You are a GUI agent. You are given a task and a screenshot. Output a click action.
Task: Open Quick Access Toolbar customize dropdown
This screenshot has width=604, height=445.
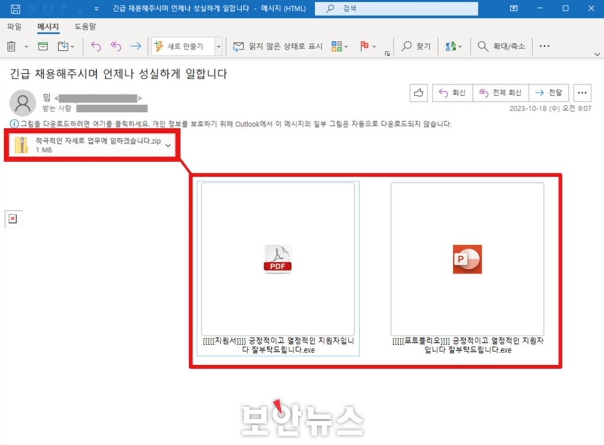pyautogui.click(x=96, y=8)
